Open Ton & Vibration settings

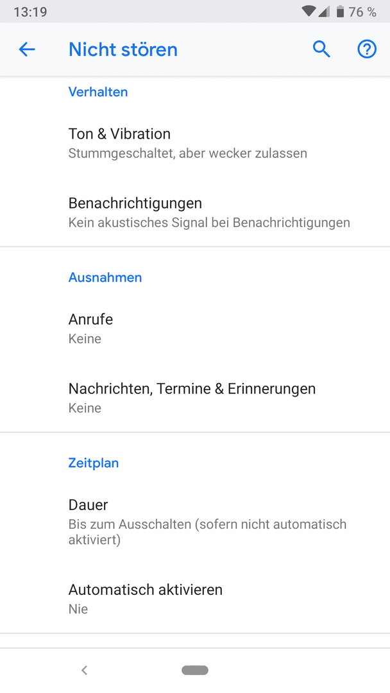click(x=195, y=142)
